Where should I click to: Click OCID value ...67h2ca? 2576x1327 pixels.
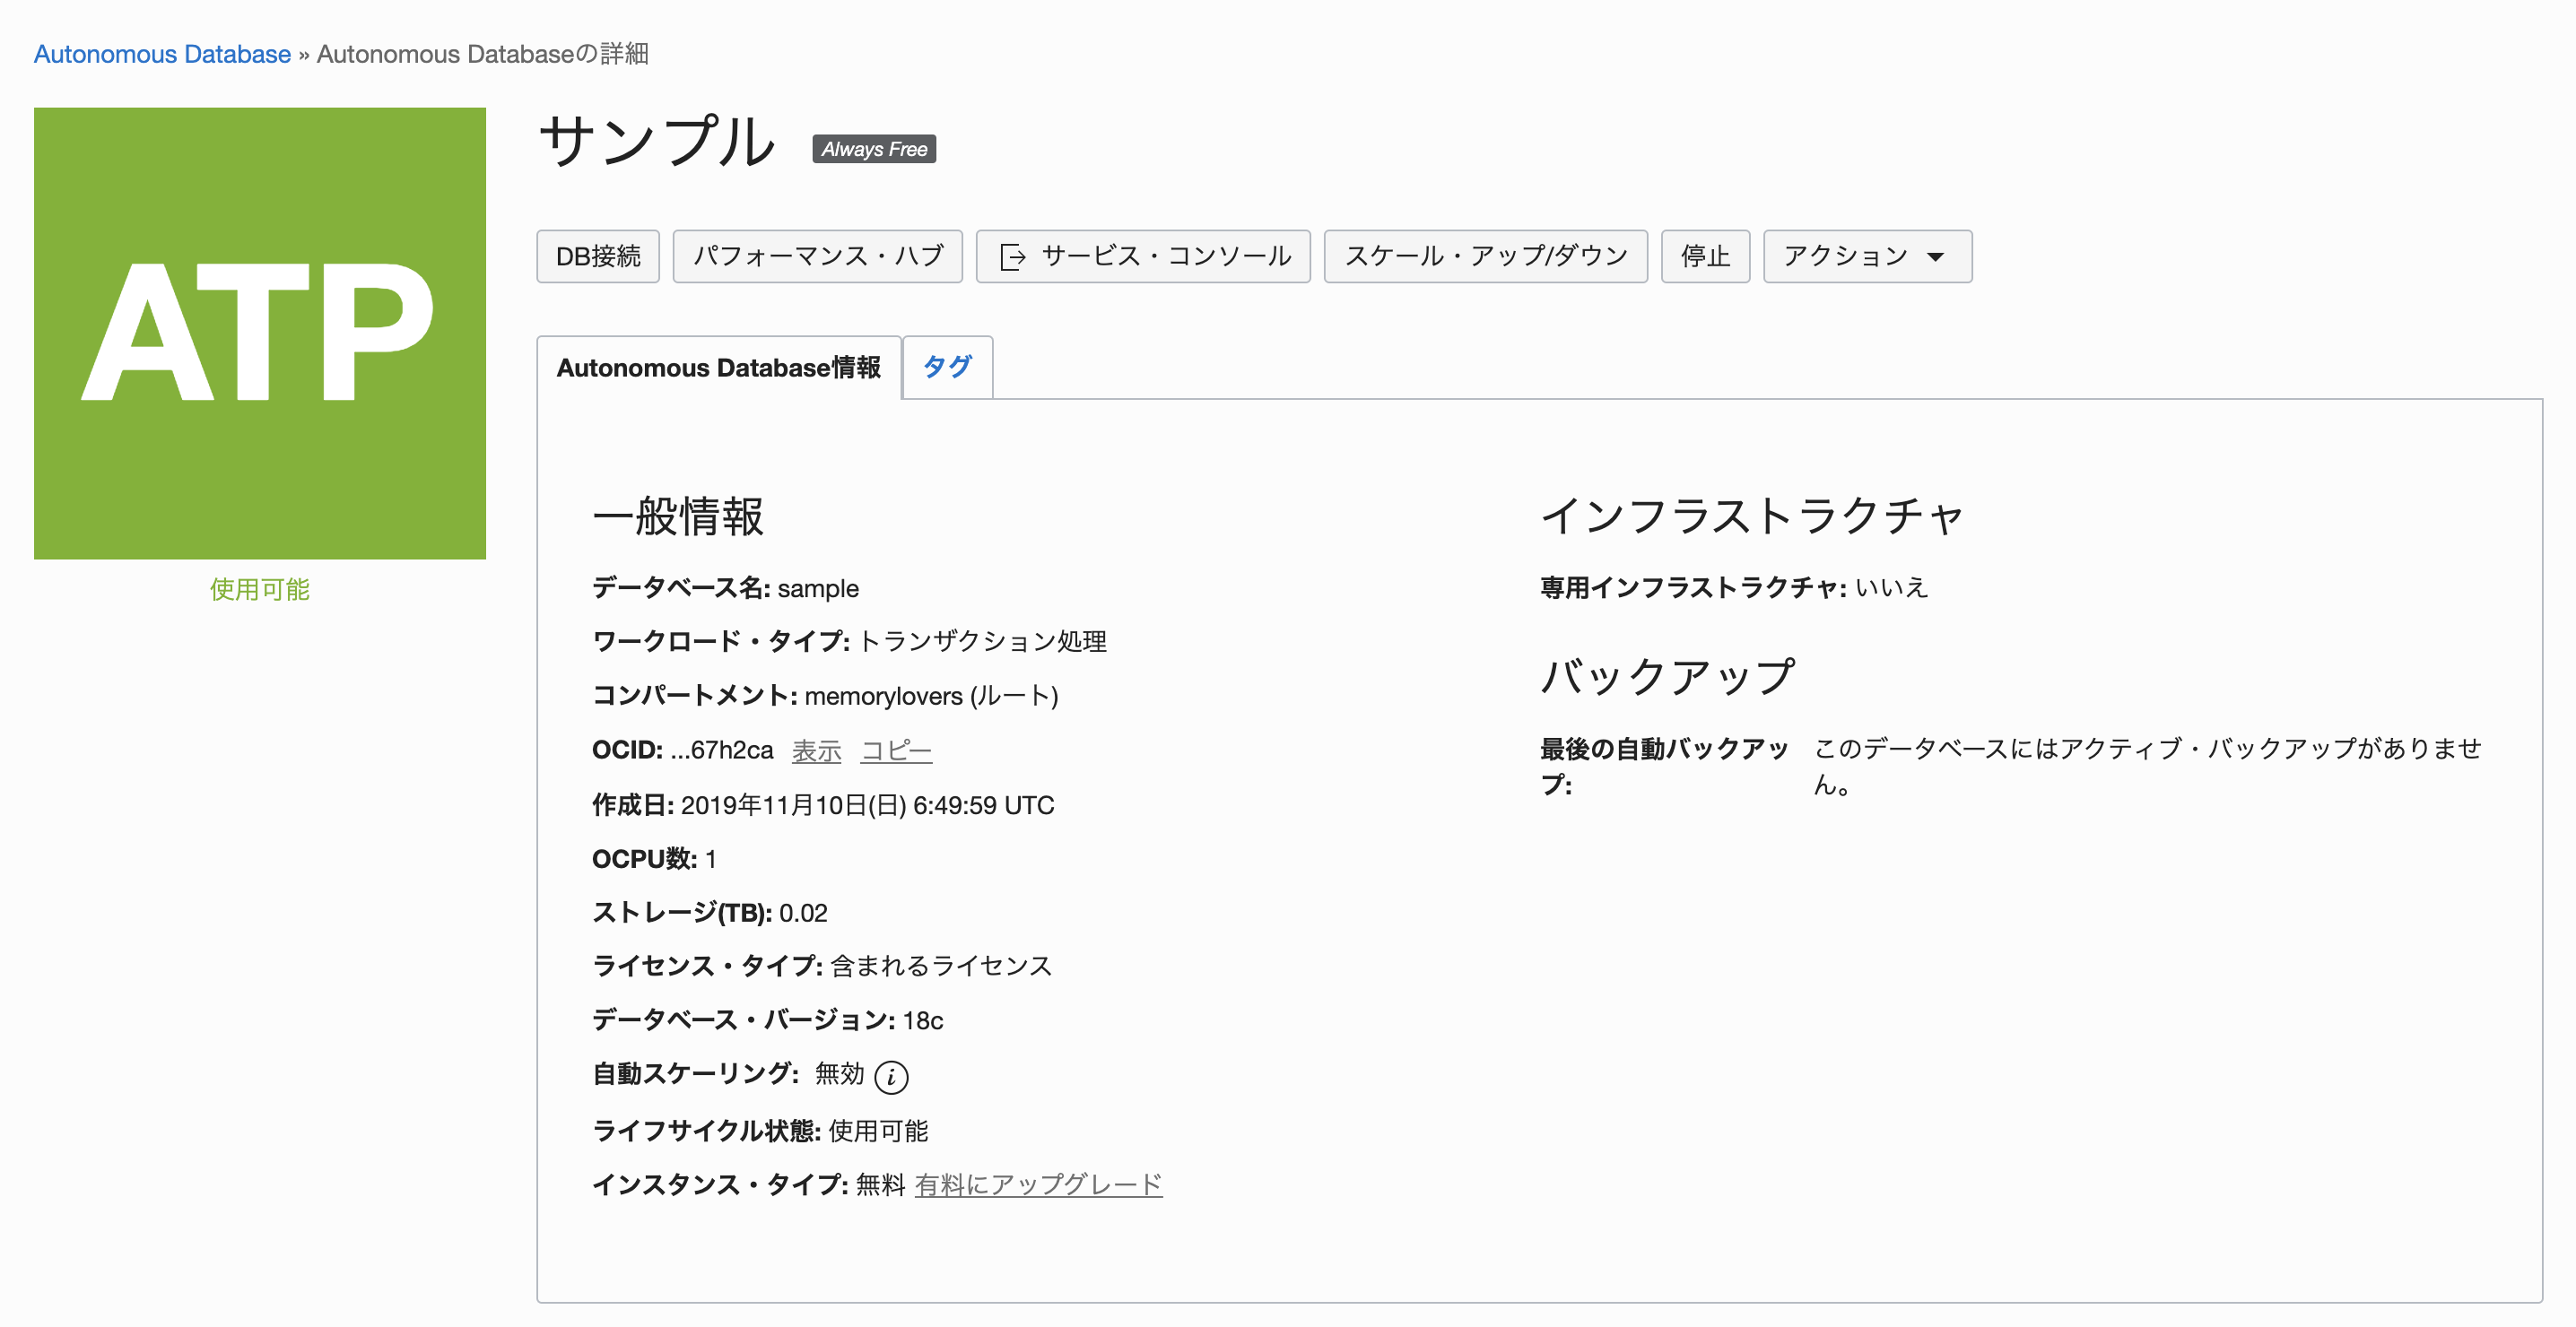point(721,750)
